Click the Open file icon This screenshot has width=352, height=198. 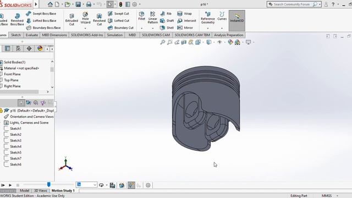pyautogui.click(x=67, y=4)
